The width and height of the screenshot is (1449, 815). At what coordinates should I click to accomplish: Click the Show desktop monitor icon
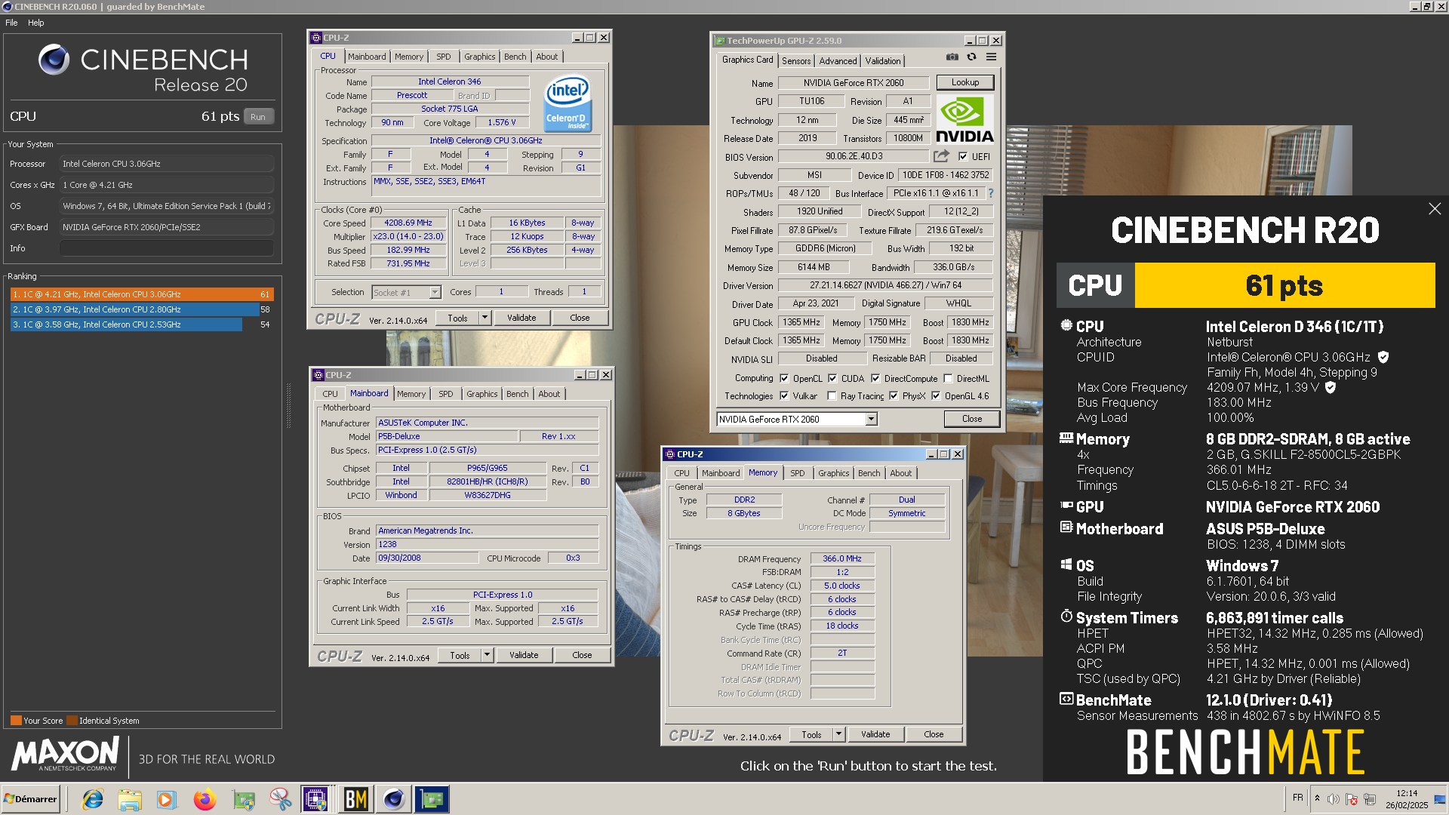1440,799
